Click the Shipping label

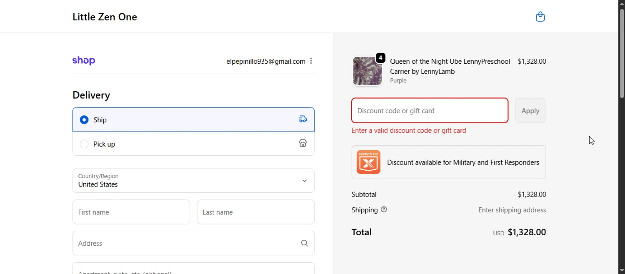(x=365, y=210)
